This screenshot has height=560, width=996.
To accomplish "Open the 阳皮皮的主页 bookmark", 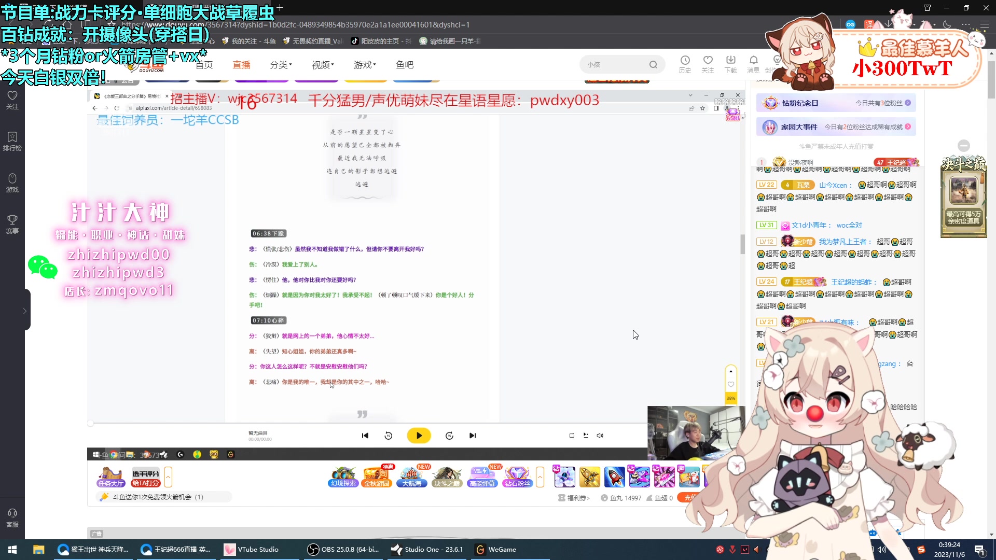I will point(381,41).
